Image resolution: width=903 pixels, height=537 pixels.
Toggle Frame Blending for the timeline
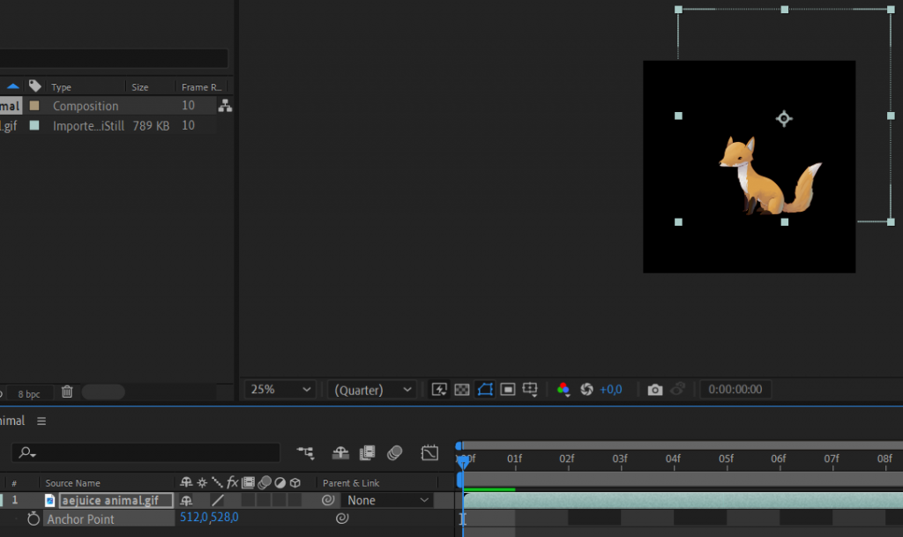[367, 452]
